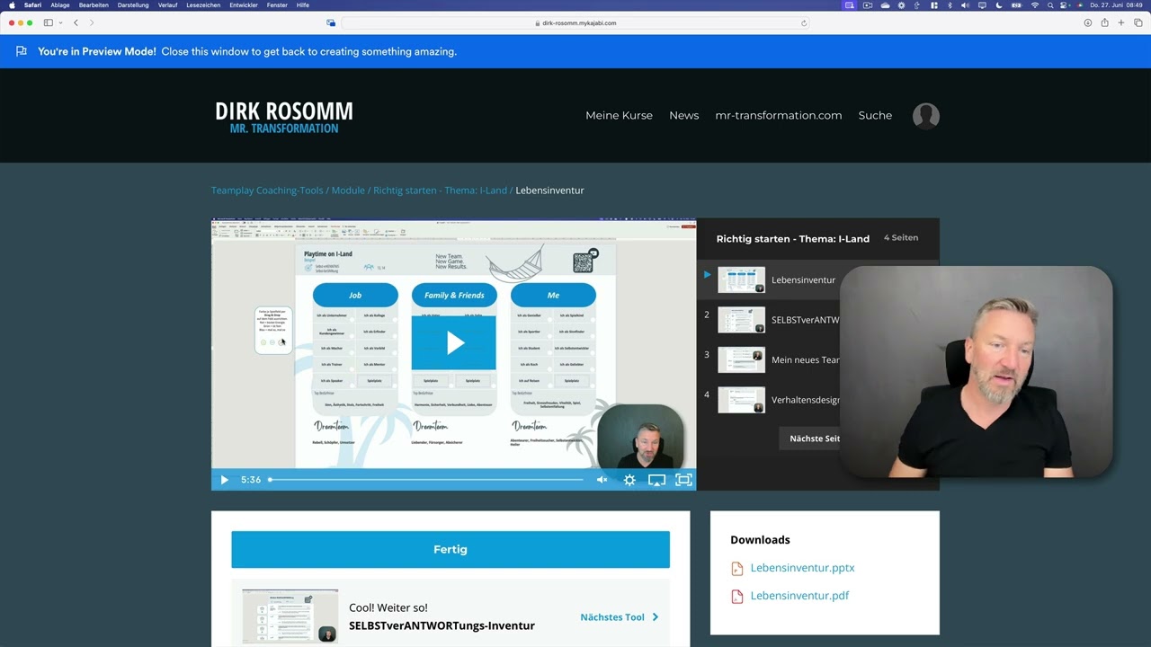Go back with Safari's back arrow

click(x=76, y=22)
